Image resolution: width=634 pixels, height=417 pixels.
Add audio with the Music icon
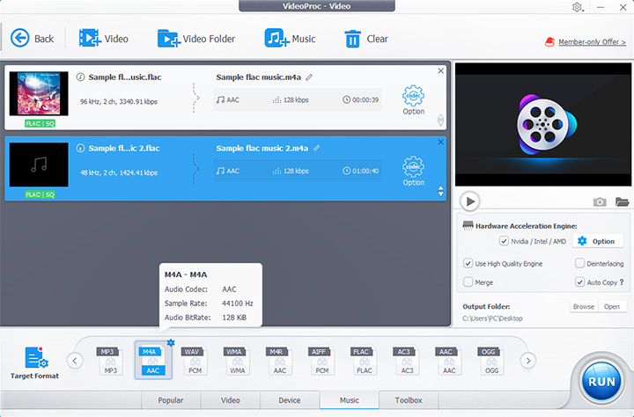pyautogui.click(x=276, y=39)
